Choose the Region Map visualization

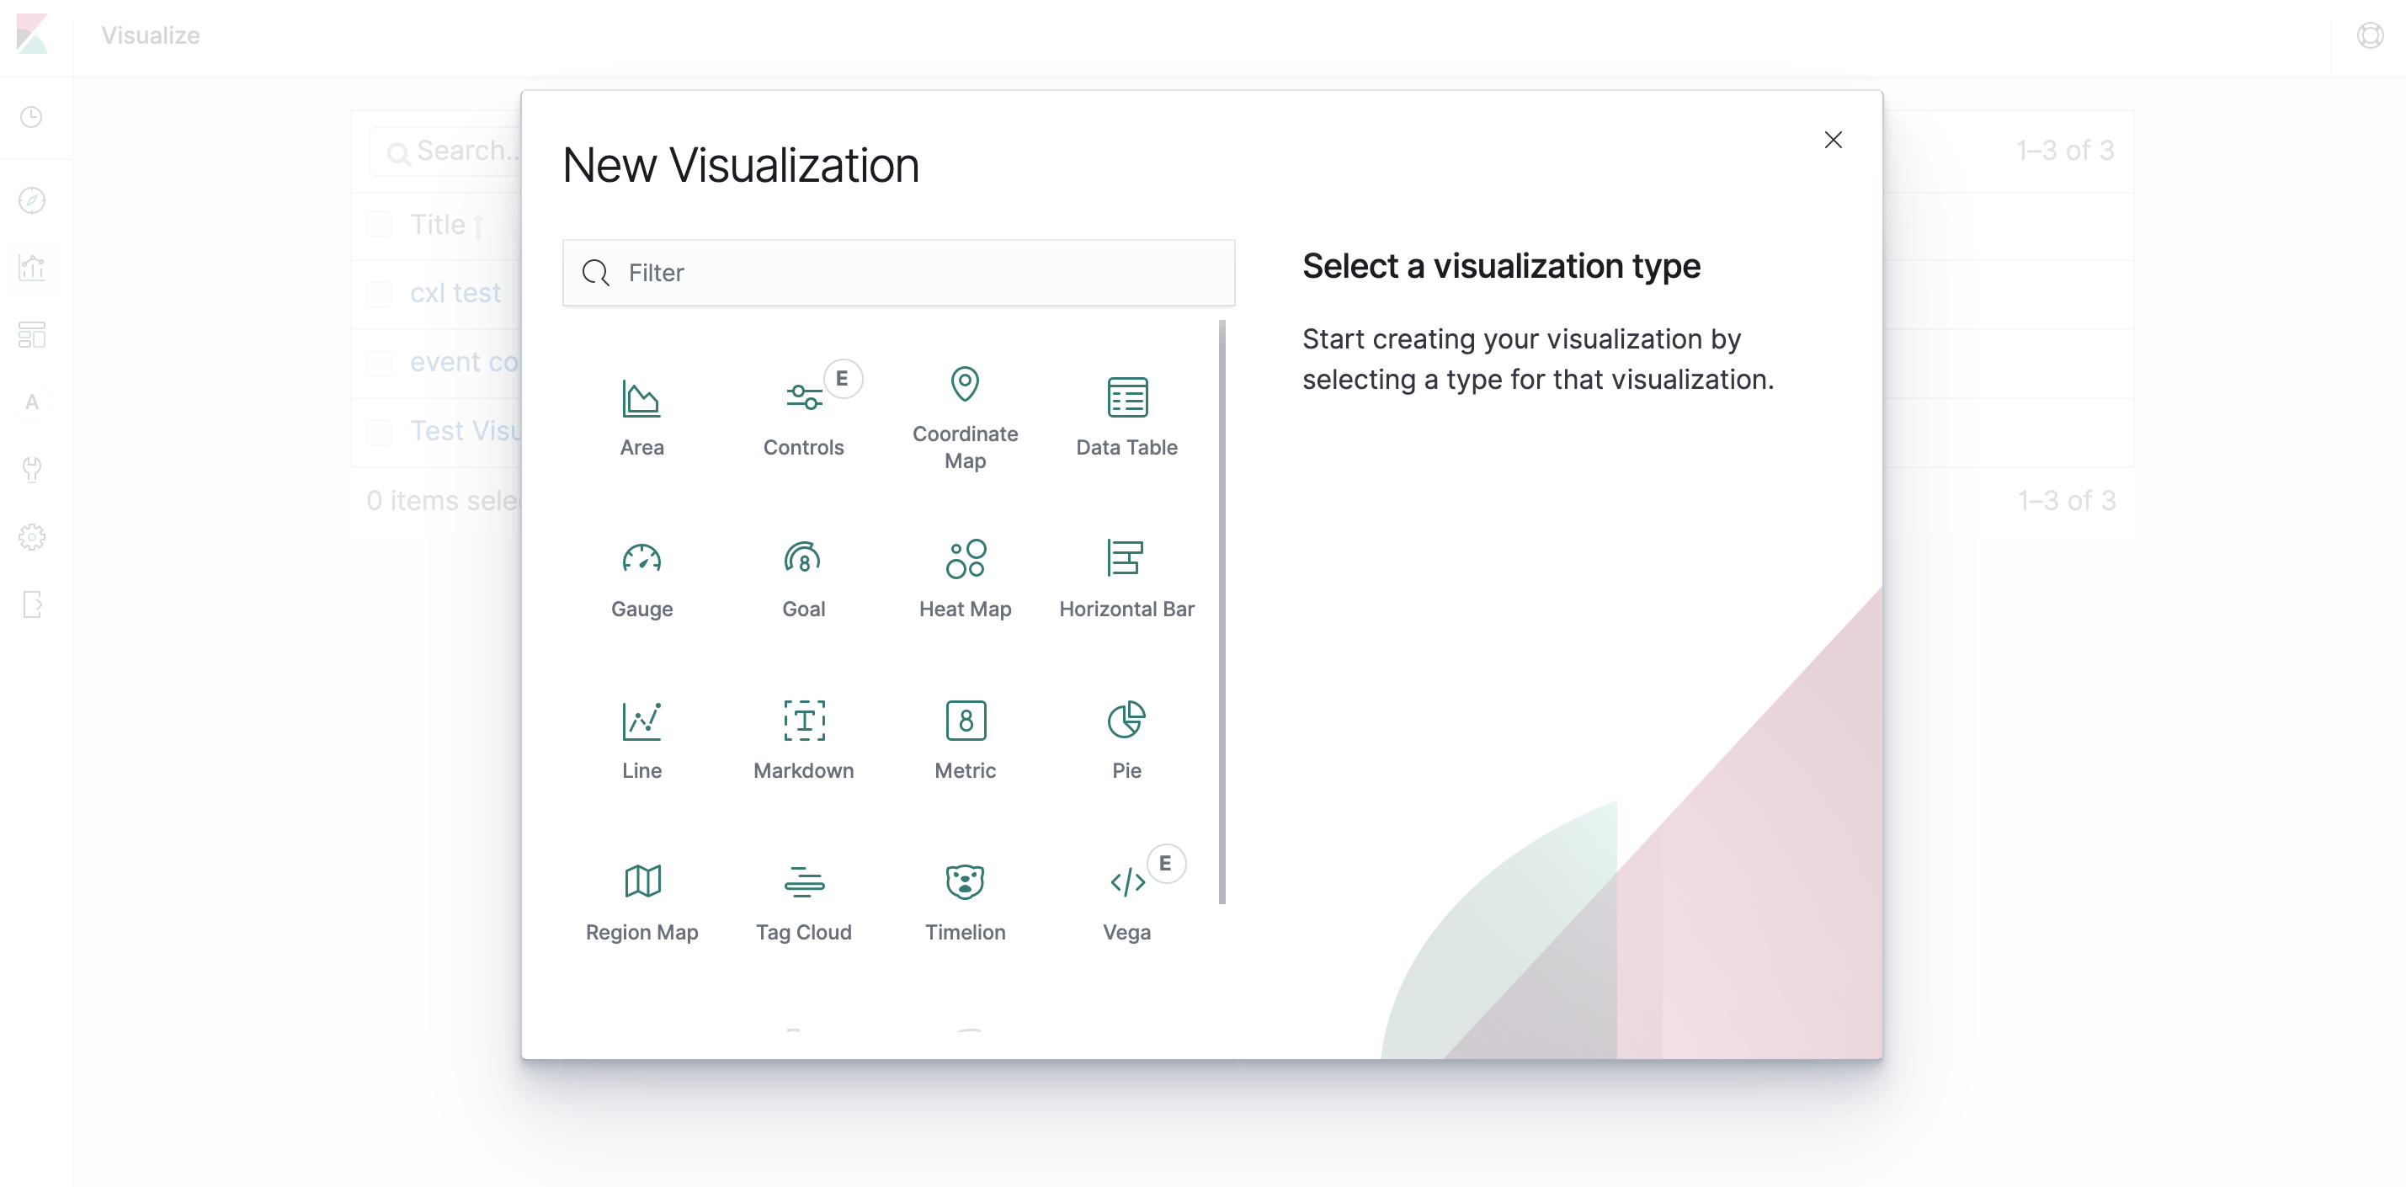pos(641,902)
